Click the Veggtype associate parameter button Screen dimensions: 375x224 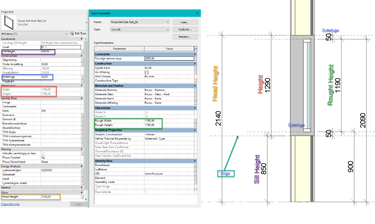[83, 81]
